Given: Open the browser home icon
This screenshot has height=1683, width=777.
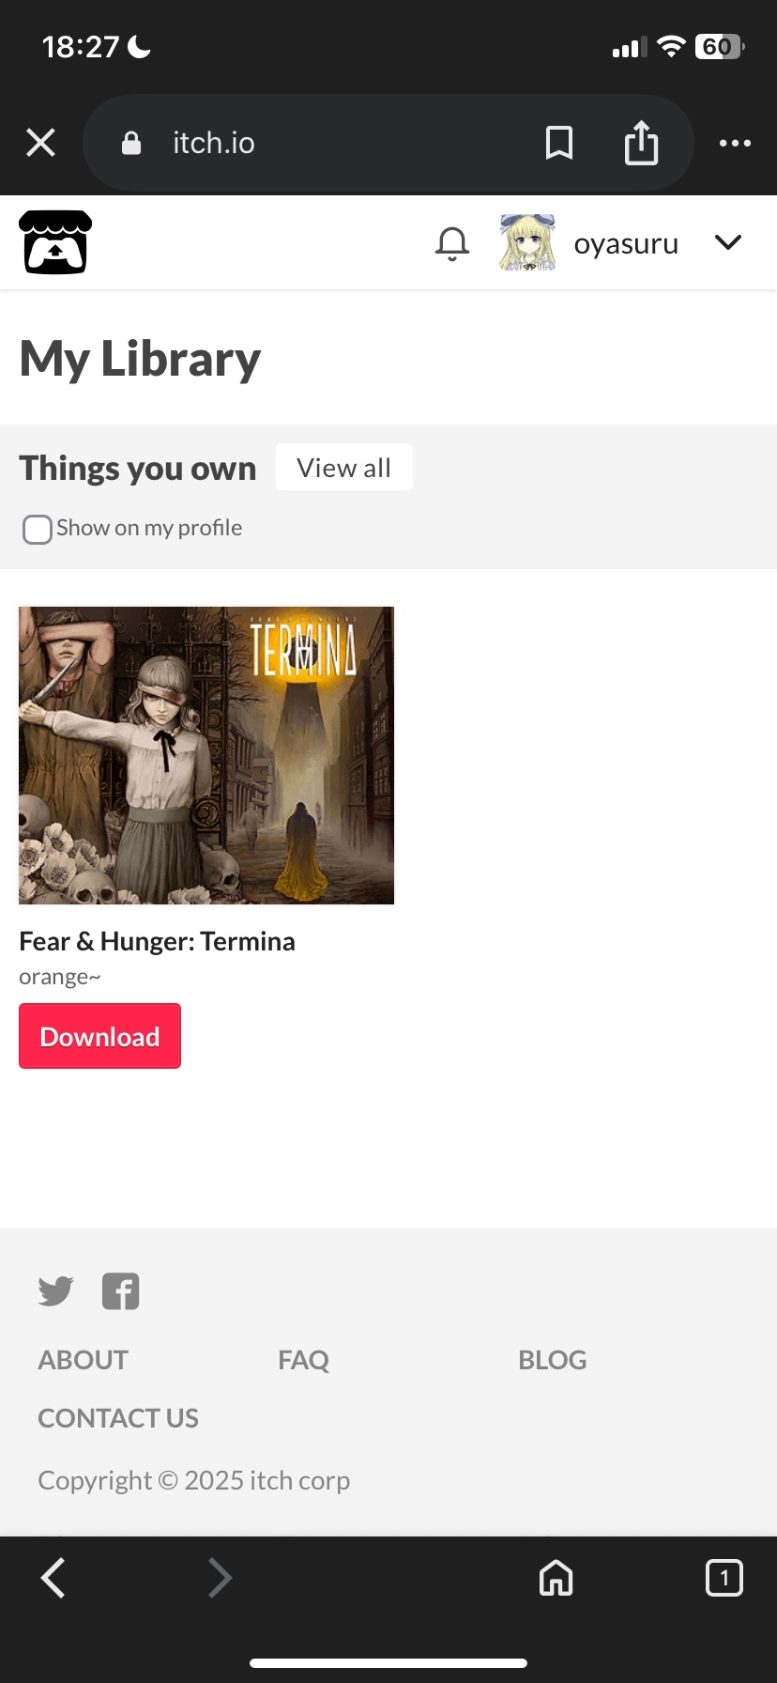Looking at the screenshot, I should pos(556,1578).
